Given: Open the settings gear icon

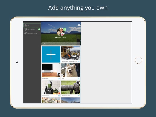Looking at the screenshot, I should coord(79,25).
